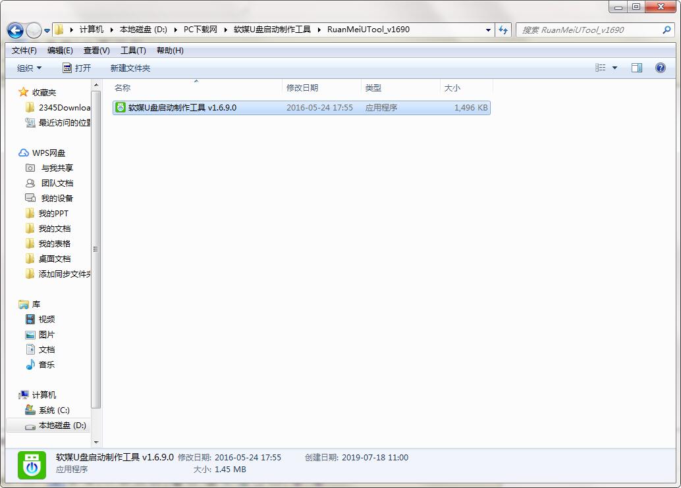This screenshot has width=681, height=488.
Task: Sort by 名称 column header
Action: (x=197, y=87)
